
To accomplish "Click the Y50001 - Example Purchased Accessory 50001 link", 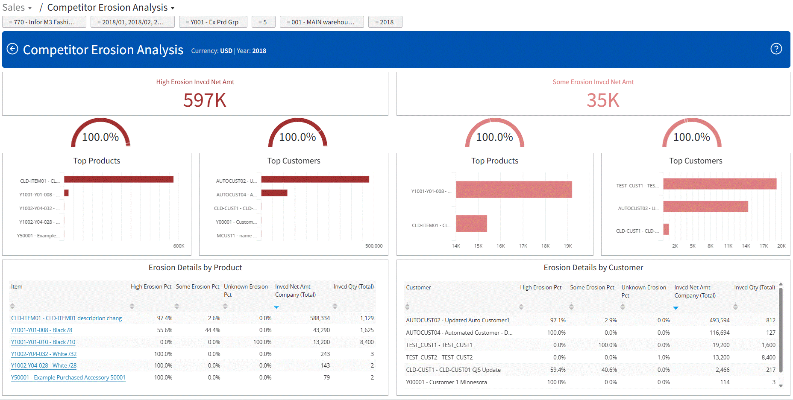I will point(68,377).
